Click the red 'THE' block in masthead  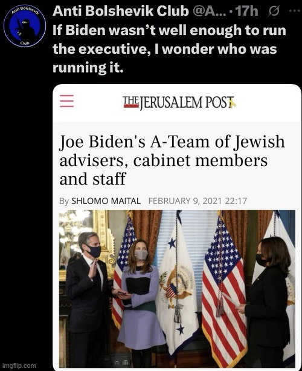(131, 102)
